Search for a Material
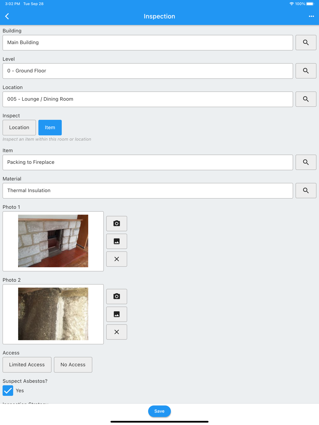The width and height of the screenshot is (319, 425). pyautogui.click(x=306, y=191)
